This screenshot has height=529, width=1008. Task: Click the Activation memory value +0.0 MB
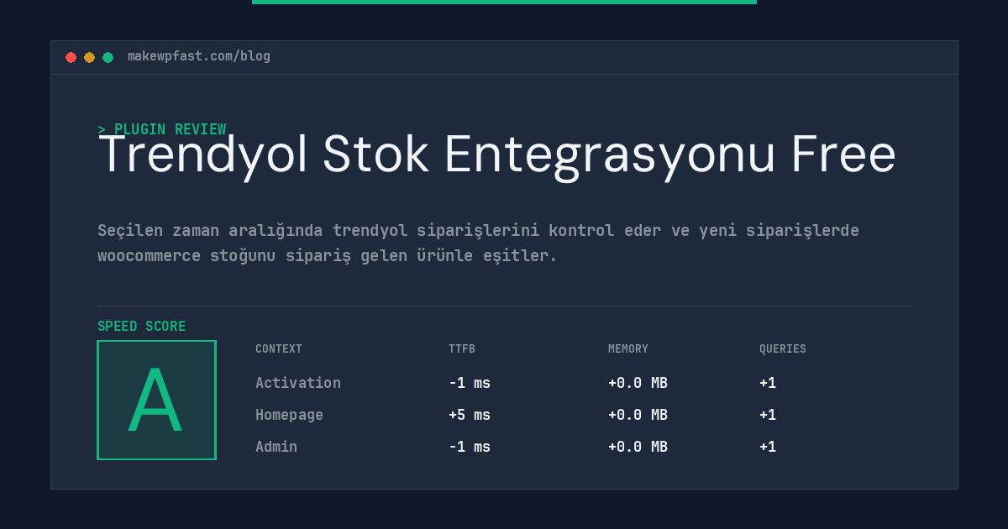point(638,383)
